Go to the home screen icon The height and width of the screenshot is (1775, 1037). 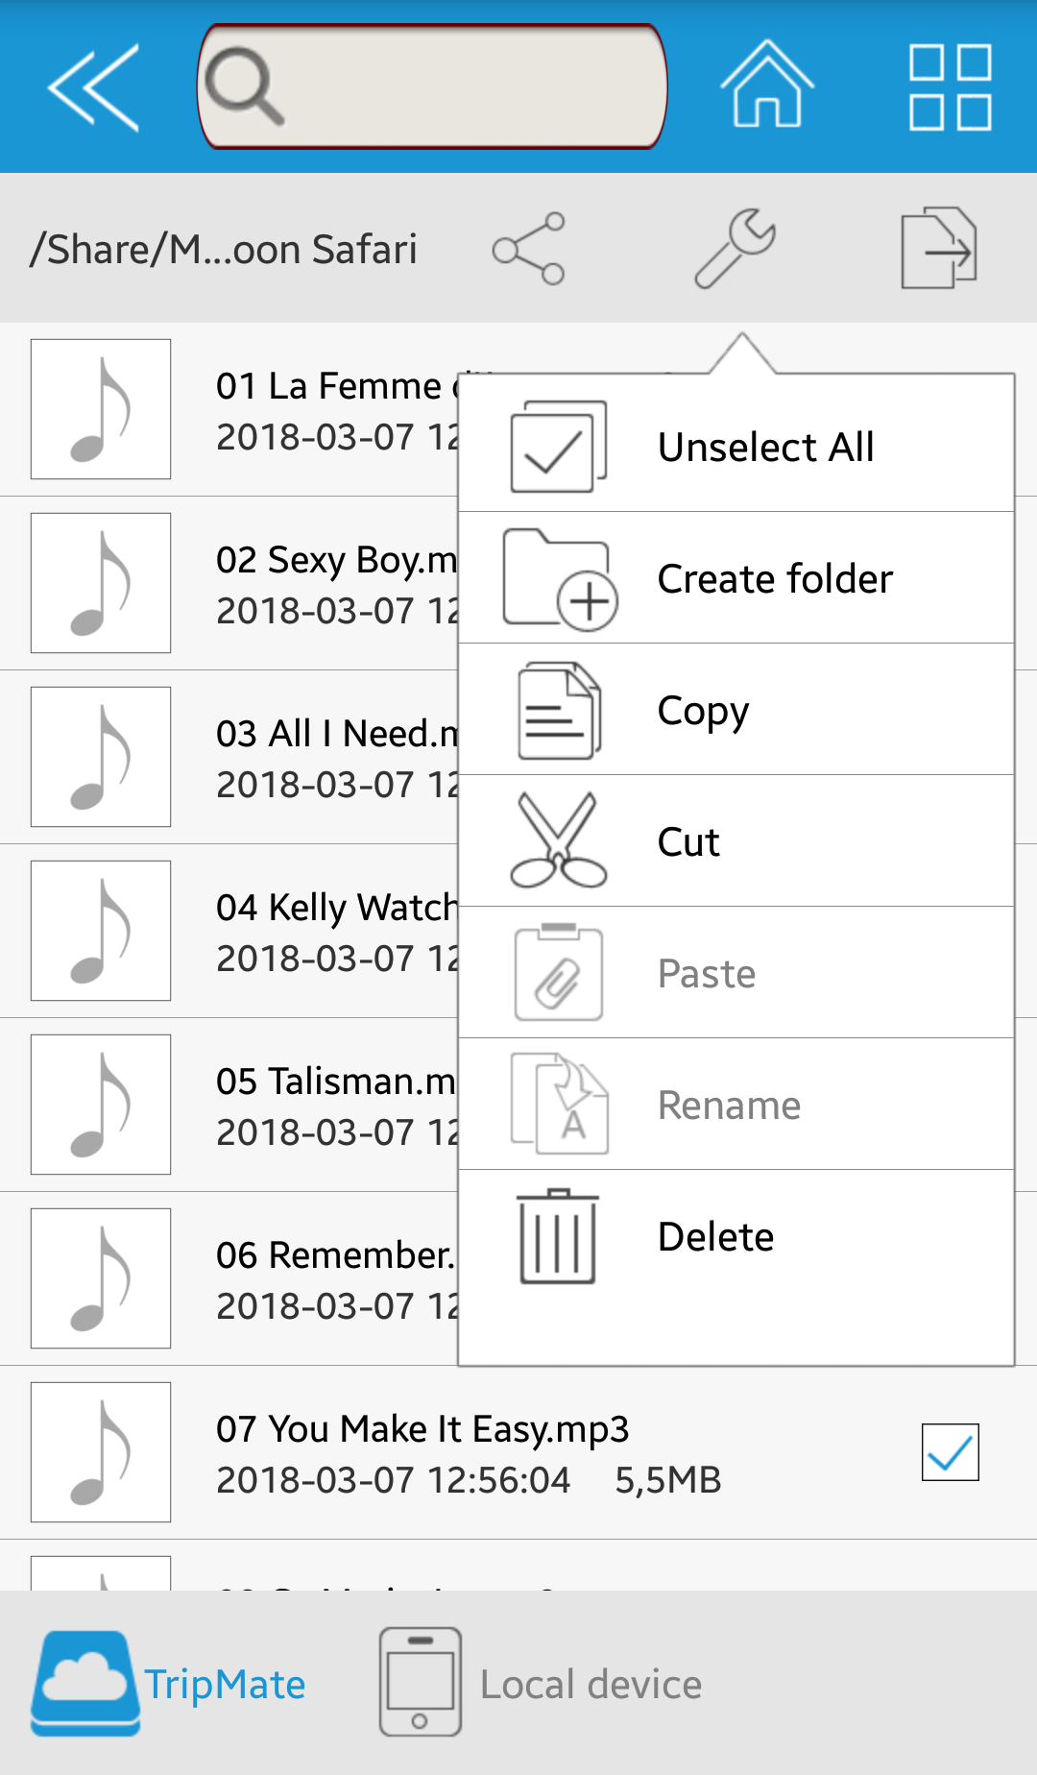(x=766, y=85)
